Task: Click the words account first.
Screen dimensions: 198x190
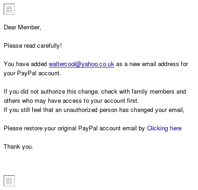Action: coord(122,101)
